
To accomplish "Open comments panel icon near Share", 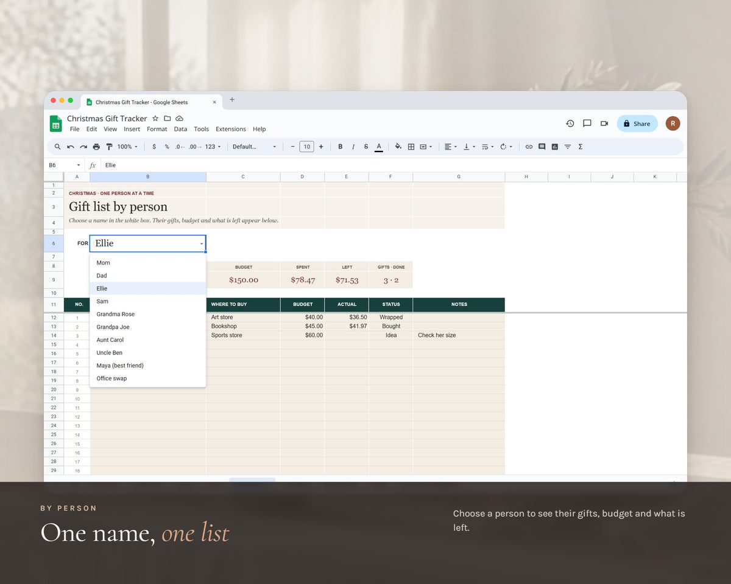I will [587, 123].
